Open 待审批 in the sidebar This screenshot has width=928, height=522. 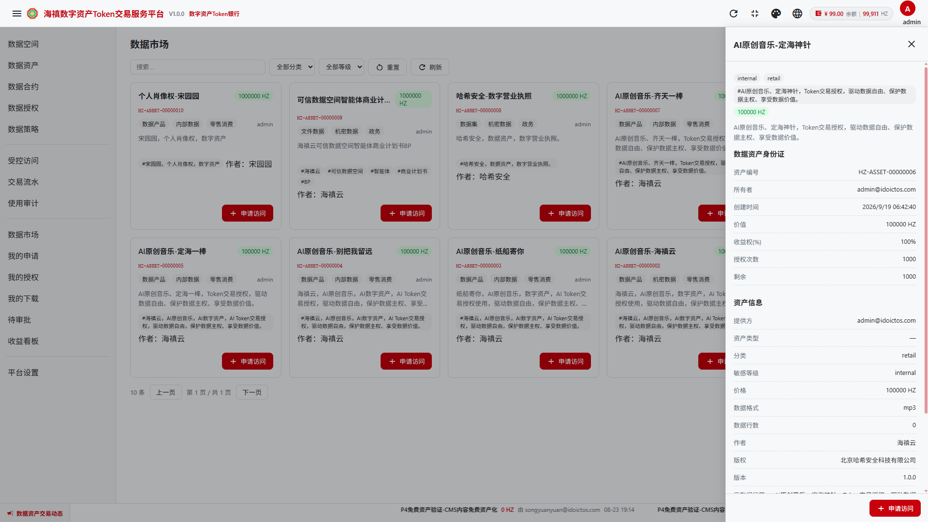pyautogui.click(x=19, y=320)
